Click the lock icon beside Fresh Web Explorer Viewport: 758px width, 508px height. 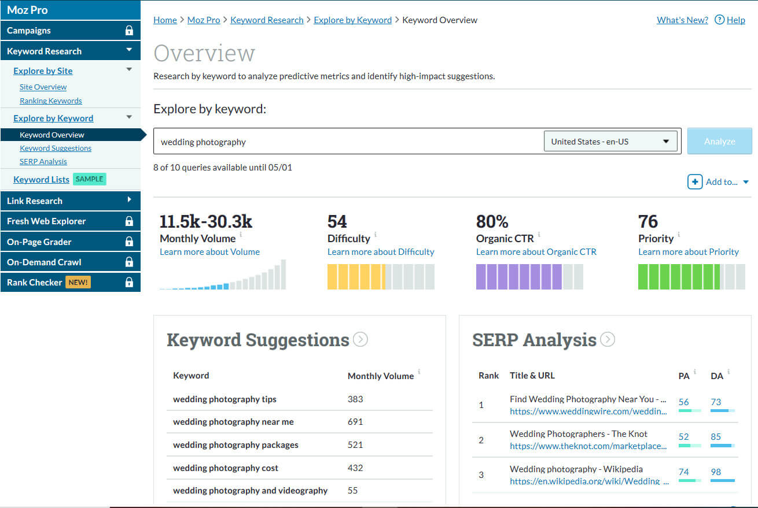pyautogui.click(x=129, y=221)
